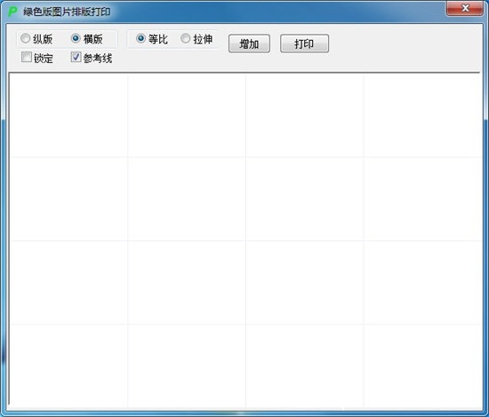Close the 绿色版图片排版打印 window

point(465,8)
